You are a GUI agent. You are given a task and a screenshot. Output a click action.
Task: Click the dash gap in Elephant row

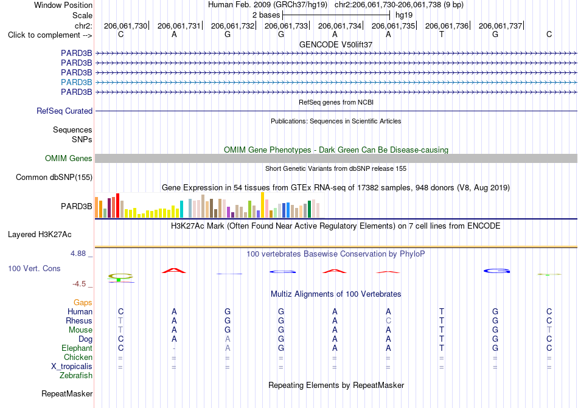tap(174, 348)
